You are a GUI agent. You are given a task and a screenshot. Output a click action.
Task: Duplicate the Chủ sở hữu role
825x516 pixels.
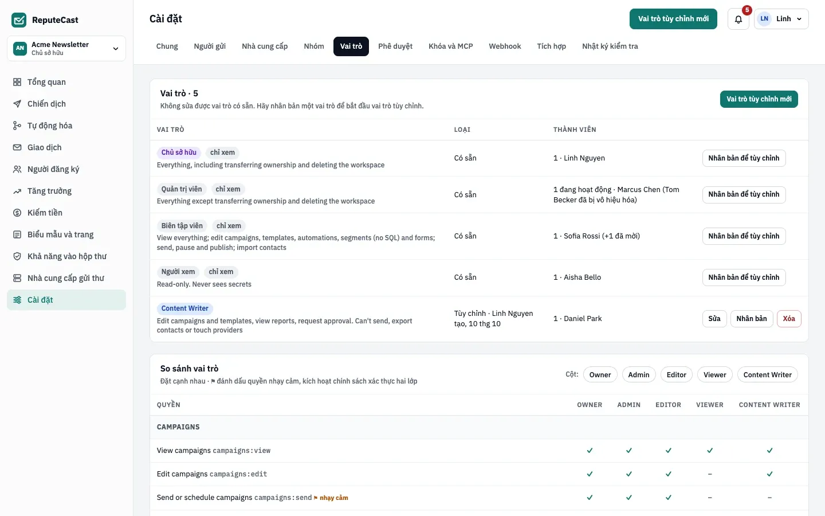coord(744,158)
